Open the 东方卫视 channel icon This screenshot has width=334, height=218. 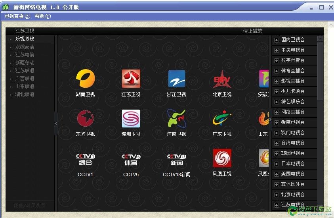(x=85, y=118)
